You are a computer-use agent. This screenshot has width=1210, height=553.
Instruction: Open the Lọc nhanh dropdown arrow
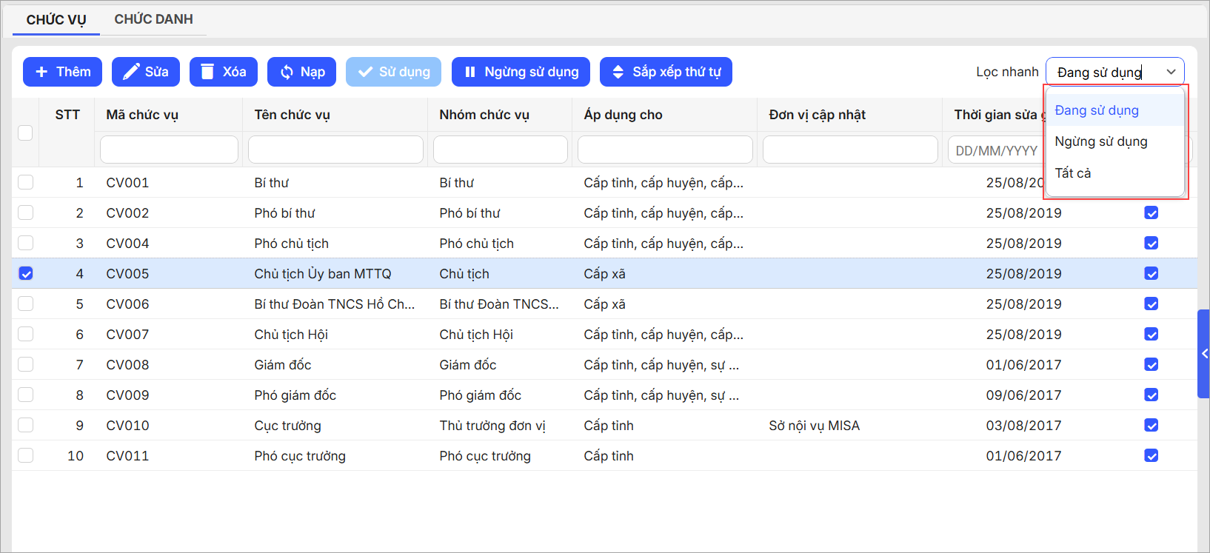pyautogui.click(x=1171, y=72)
